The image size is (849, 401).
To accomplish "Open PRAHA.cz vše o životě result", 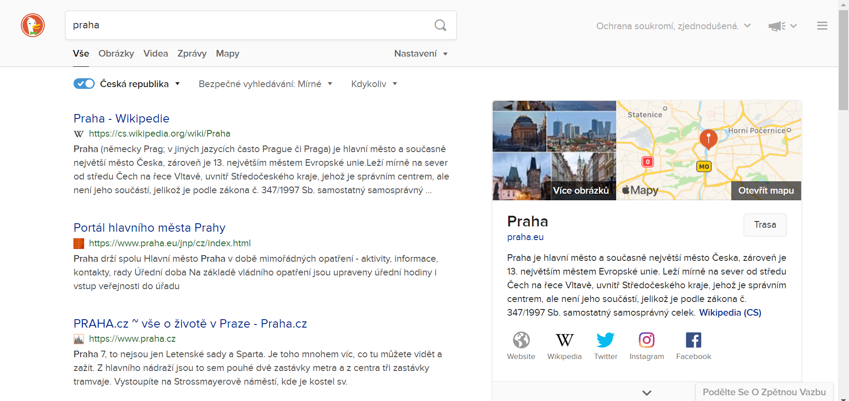I will tap(190, 324).
